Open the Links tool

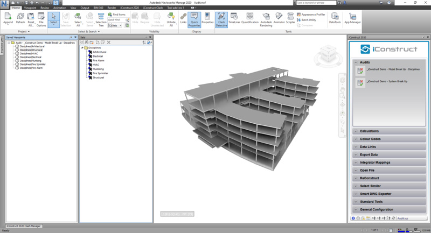pos(183,19)
